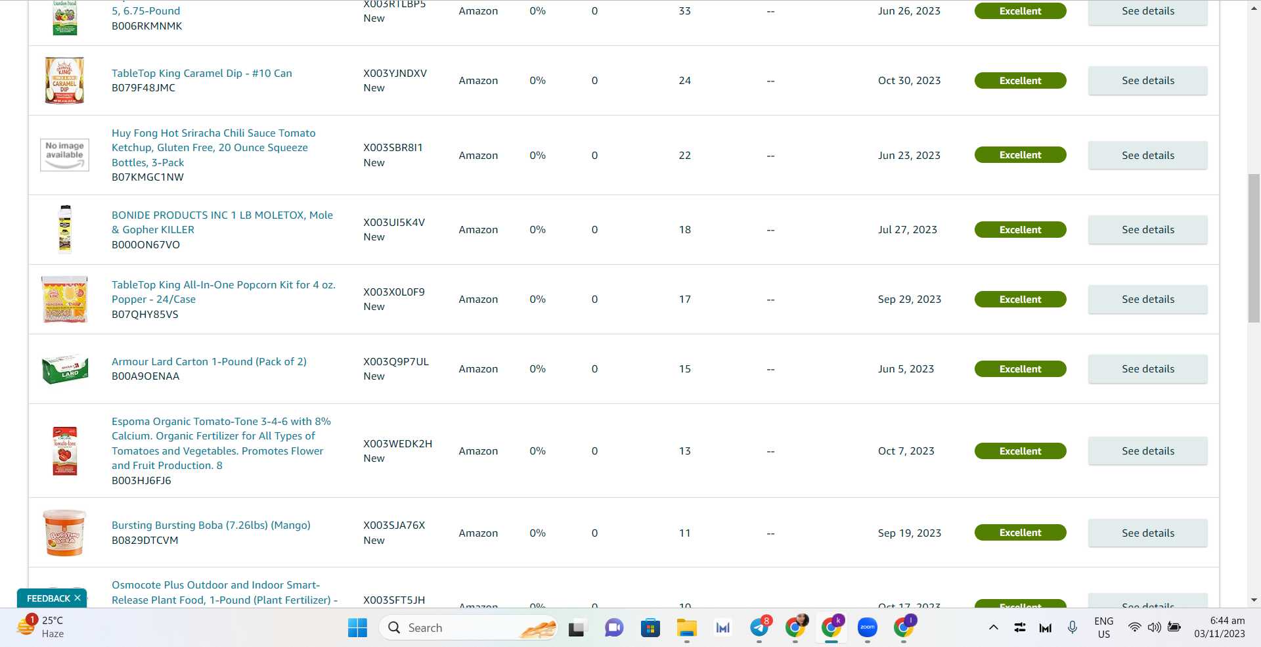This screenshot has height=647, width=1261.
Task: Select FNSKU X003UI5K4V
Action: click(394, 222)
